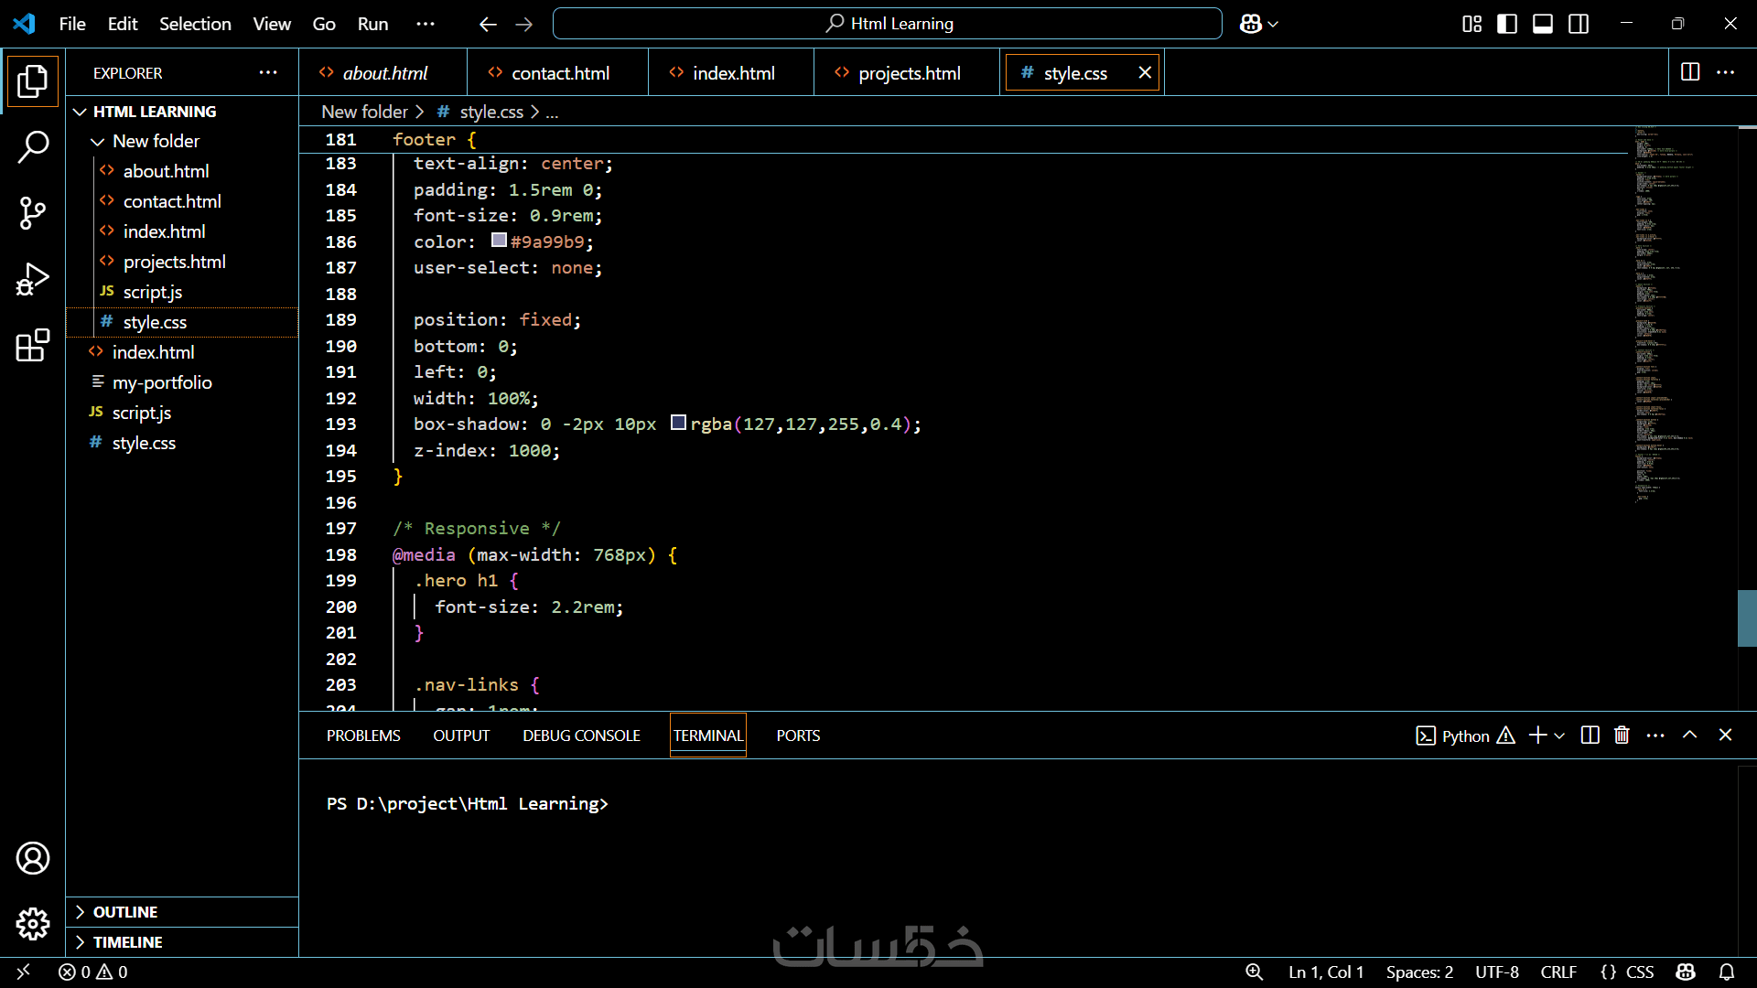1757x988 pixels.
Task: Click the CRLF line ending indicator
Action: (x=1558, y=972)
